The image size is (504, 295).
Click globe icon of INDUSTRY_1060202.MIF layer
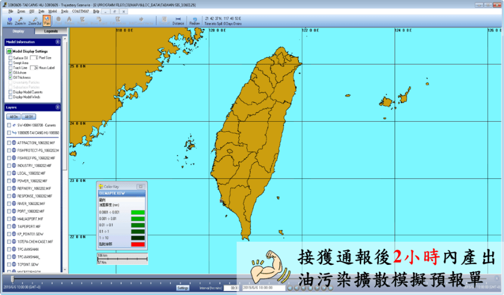tap(14, 165)
